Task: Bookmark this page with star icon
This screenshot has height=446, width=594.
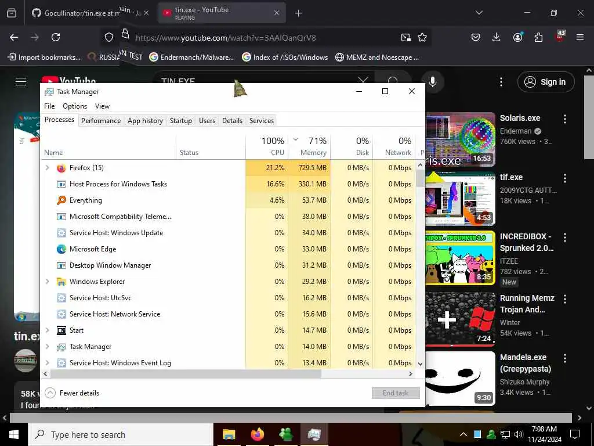Action: (422, 37)
